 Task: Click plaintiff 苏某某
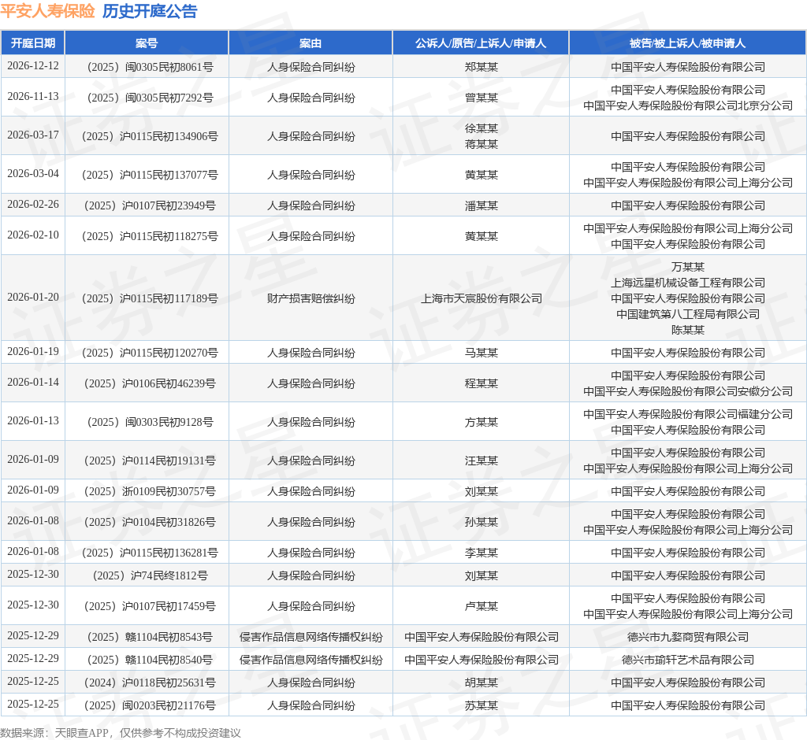coord(482,705)
